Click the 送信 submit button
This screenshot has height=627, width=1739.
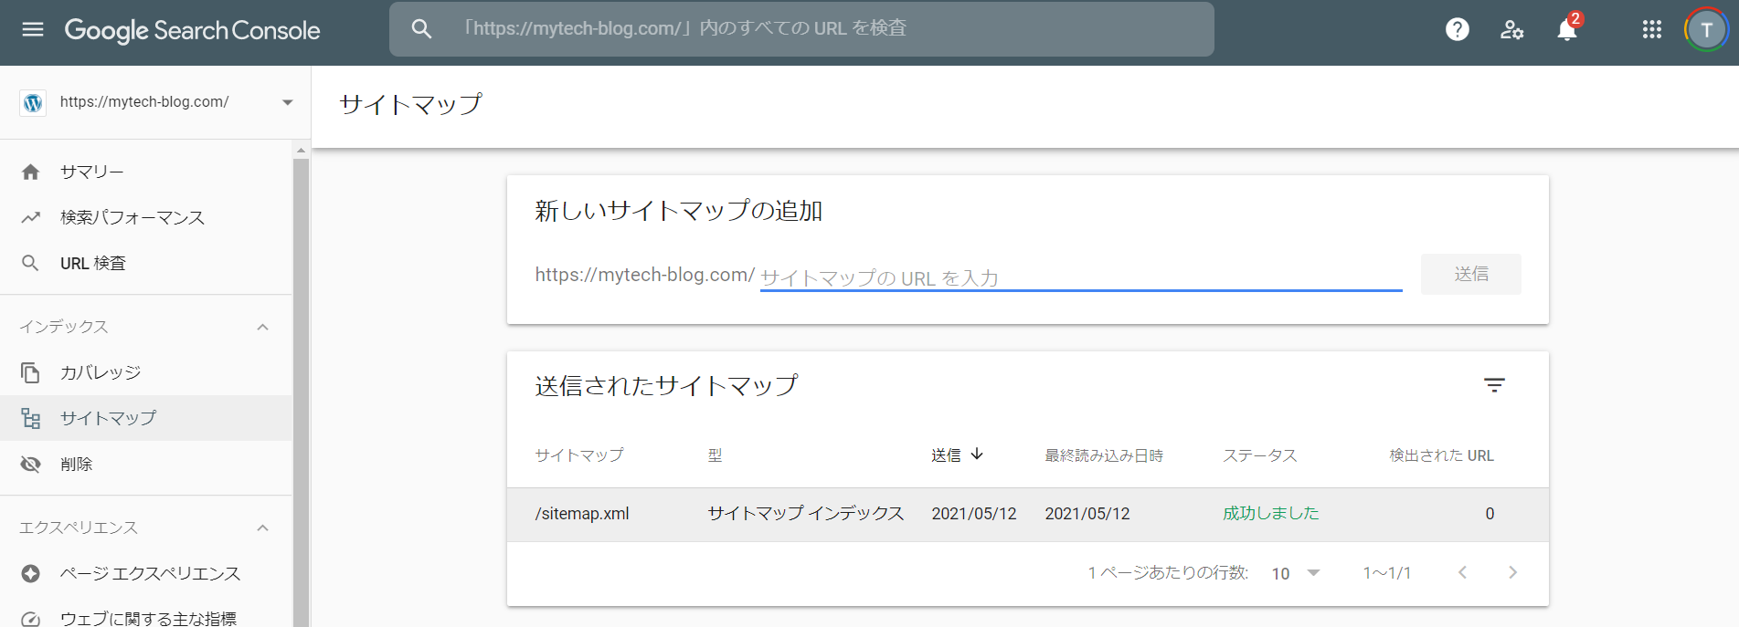point(1470,274)
